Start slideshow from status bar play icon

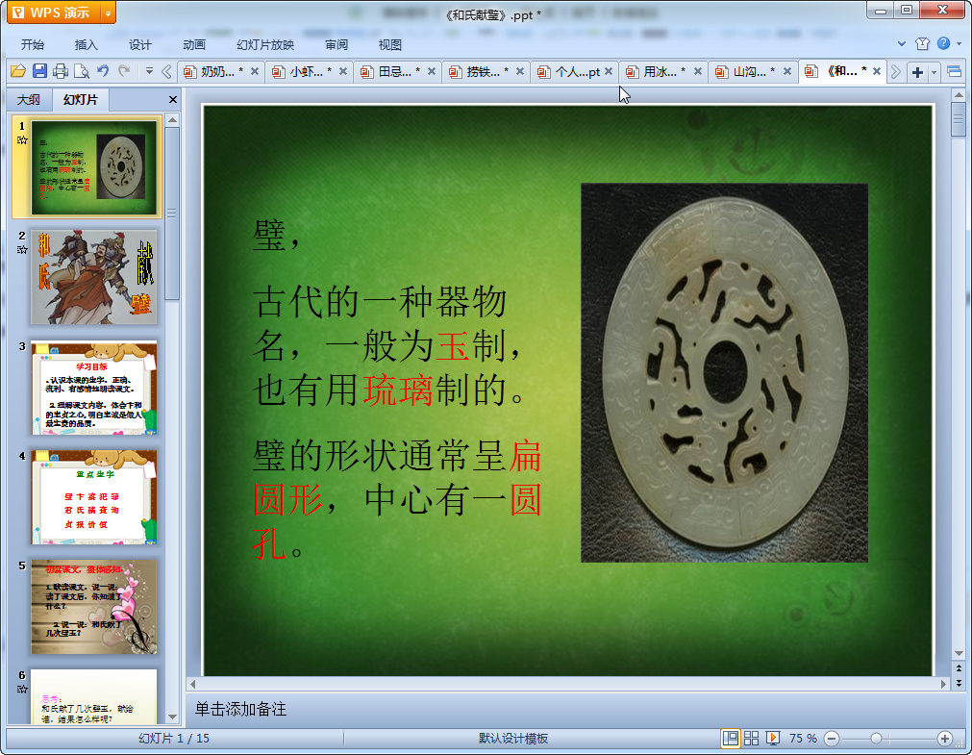pos(772,739)
